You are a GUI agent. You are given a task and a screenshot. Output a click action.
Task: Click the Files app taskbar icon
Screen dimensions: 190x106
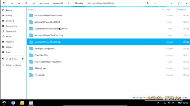[31, 103]
